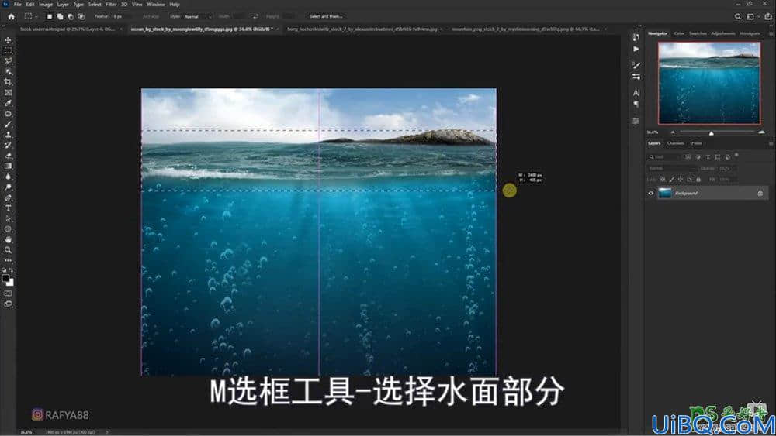Select the Zoom tool
Screen dimensions: 776x436
coord(8,250)
